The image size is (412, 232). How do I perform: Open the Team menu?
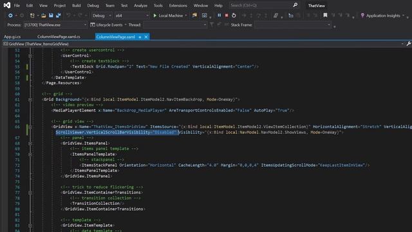(x=110, y=5)
